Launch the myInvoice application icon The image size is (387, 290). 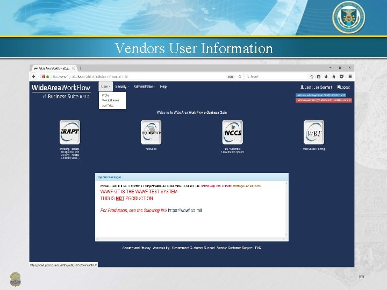151,132
